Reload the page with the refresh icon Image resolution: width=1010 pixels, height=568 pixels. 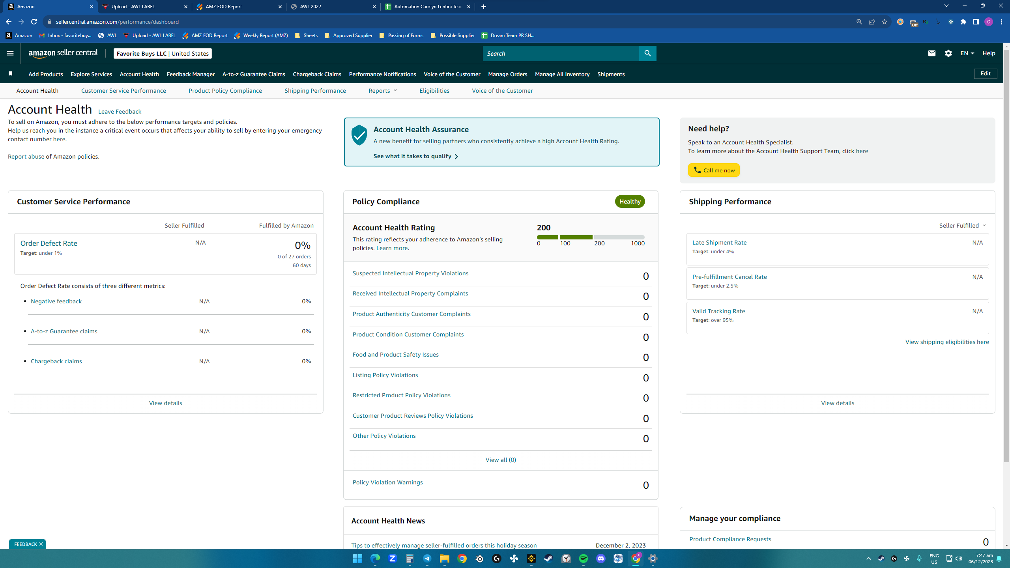(x=34, y=22)
